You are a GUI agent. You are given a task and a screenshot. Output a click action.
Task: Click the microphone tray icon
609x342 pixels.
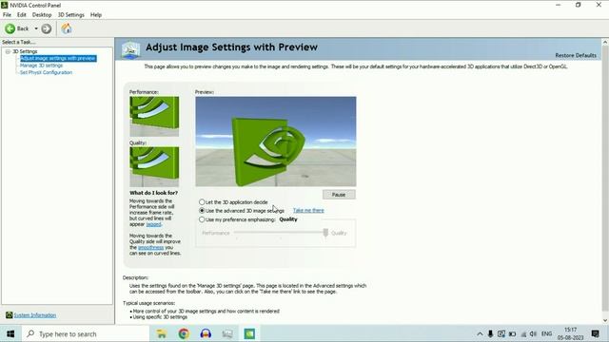(x=491, y=333)
